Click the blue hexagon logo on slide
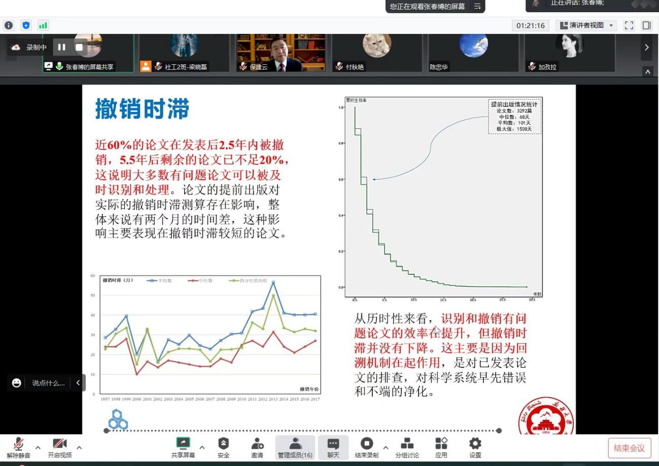Image resolution: width=659 pixels, height=466 pixels. click(x=118, y=419)
